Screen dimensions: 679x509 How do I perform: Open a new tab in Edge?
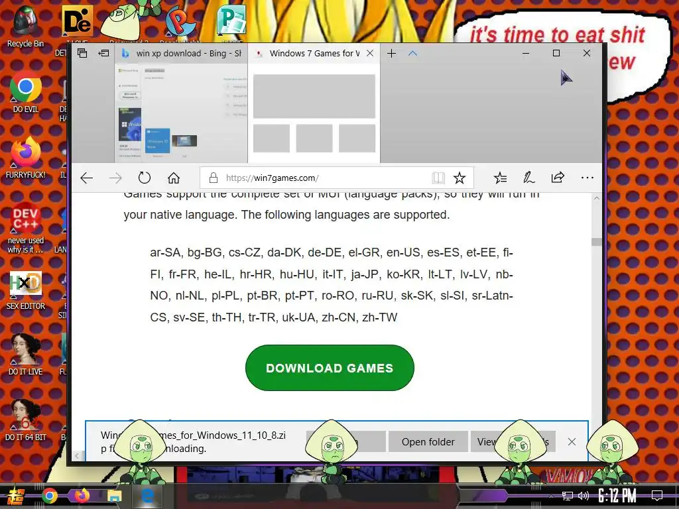(x=391, y=53)
